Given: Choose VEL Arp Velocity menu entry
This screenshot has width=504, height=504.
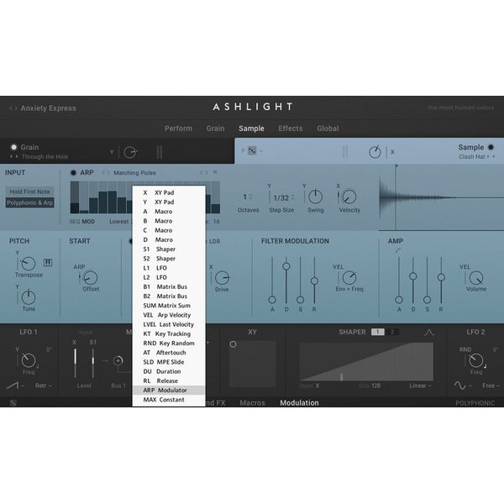Looking at the screenshot, I should pyautogui.click(x=169, y=315).
